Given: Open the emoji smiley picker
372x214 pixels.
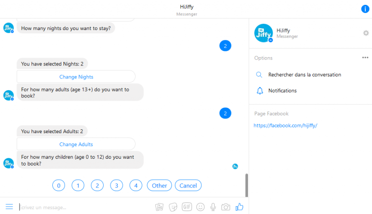Looking at the screenshot, I should click(200, 207).
